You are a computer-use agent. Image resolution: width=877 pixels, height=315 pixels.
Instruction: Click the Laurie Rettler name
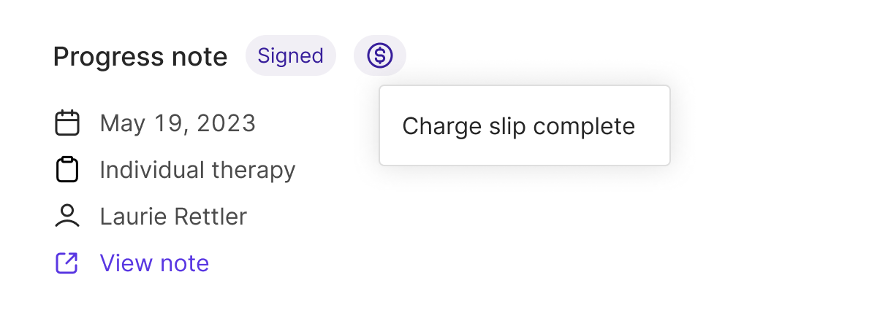click(173, 217)
